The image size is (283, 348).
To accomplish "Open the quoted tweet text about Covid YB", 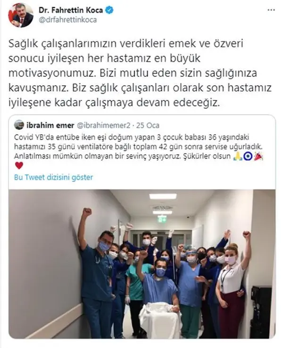I will (x=139, y=151).
